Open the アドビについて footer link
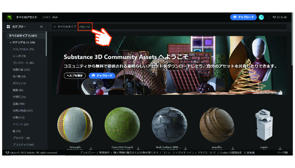The width and height of the screenshot is (295, 168). click(x=207, y=152)
